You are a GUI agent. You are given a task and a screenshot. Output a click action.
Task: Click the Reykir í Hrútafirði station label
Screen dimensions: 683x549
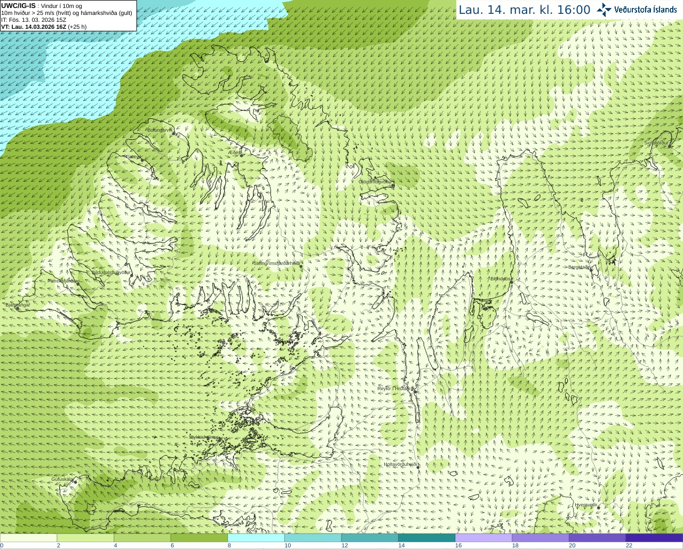tap(395, 389)
